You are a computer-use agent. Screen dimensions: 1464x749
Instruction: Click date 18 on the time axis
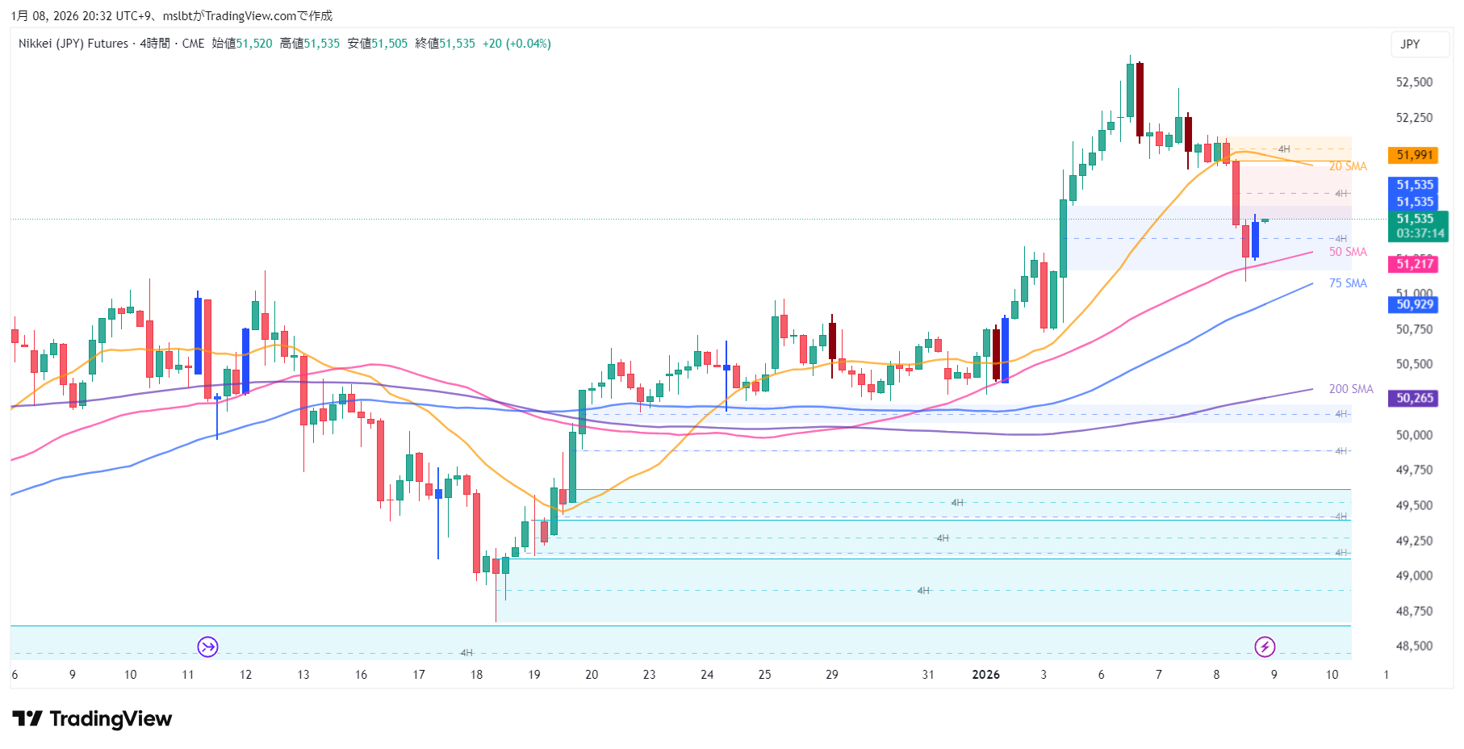click(476, 675)
